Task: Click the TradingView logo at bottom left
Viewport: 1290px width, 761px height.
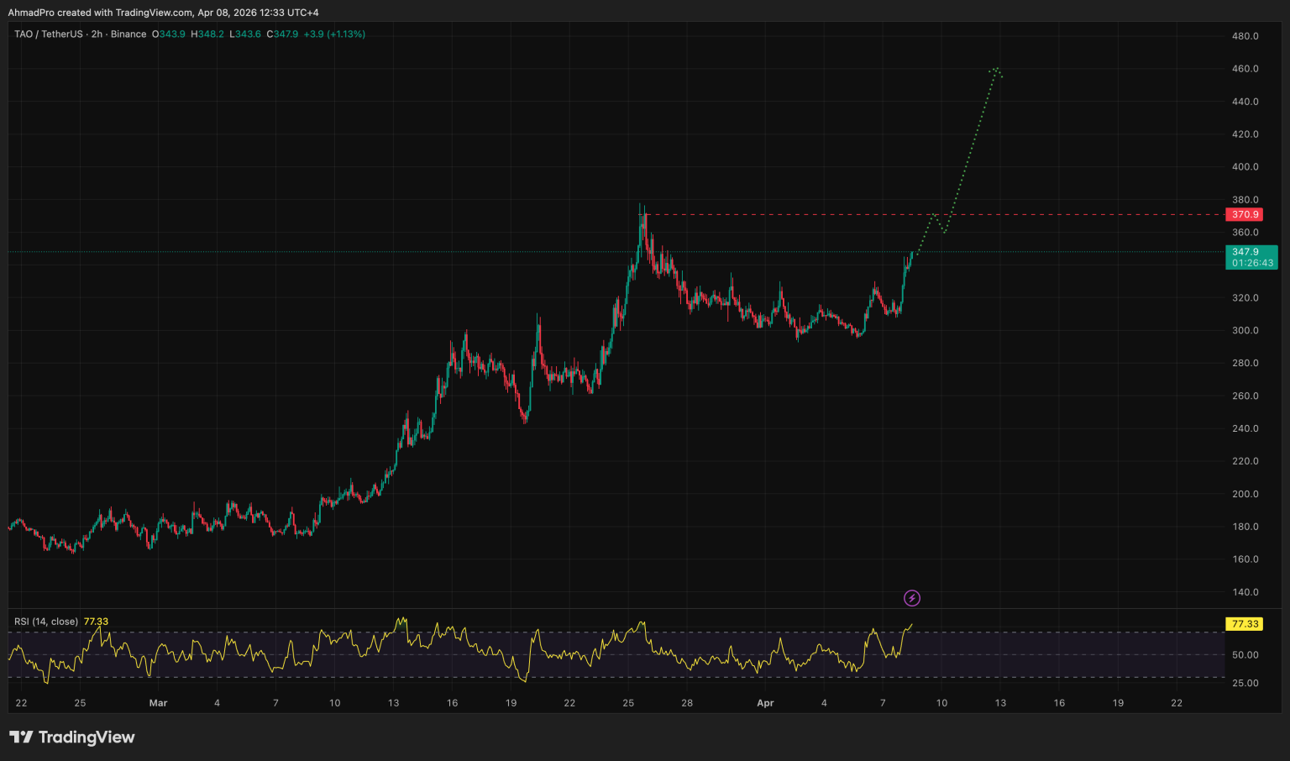Action: point(72,737)
